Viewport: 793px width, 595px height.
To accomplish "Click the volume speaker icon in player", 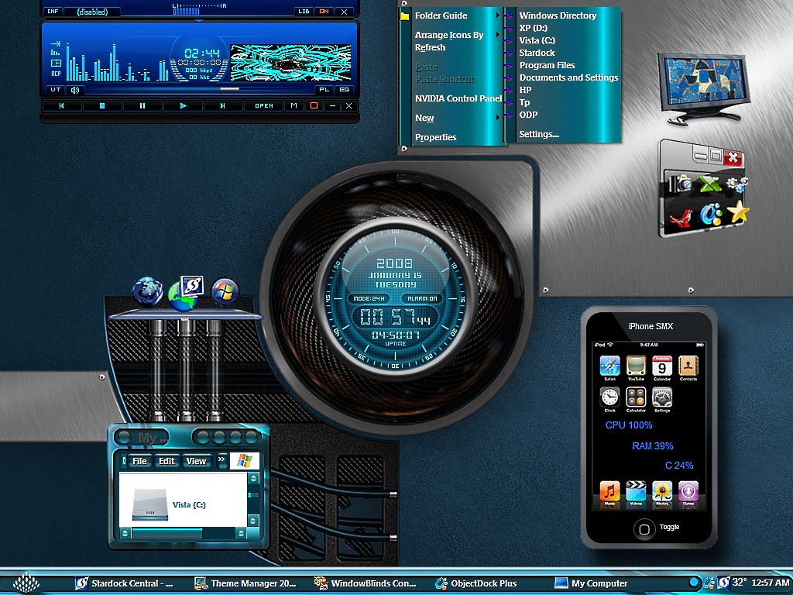I will [75, 90].
